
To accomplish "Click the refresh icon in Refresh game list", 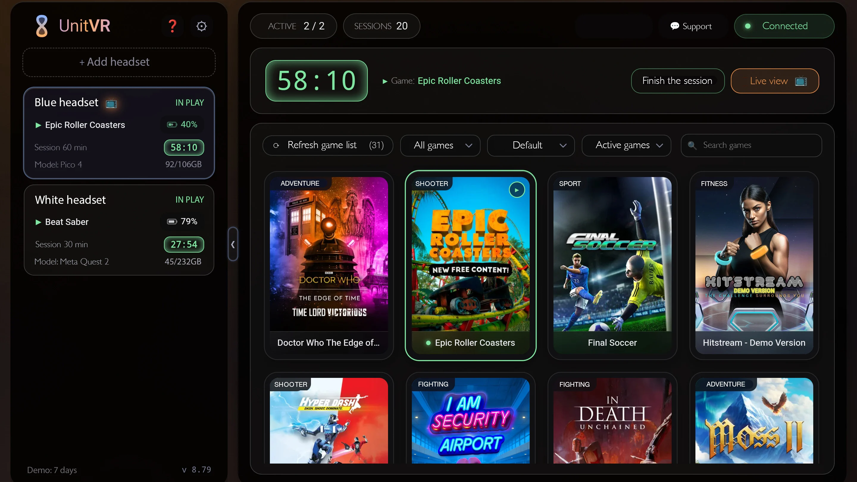I will tap(276, 145).
